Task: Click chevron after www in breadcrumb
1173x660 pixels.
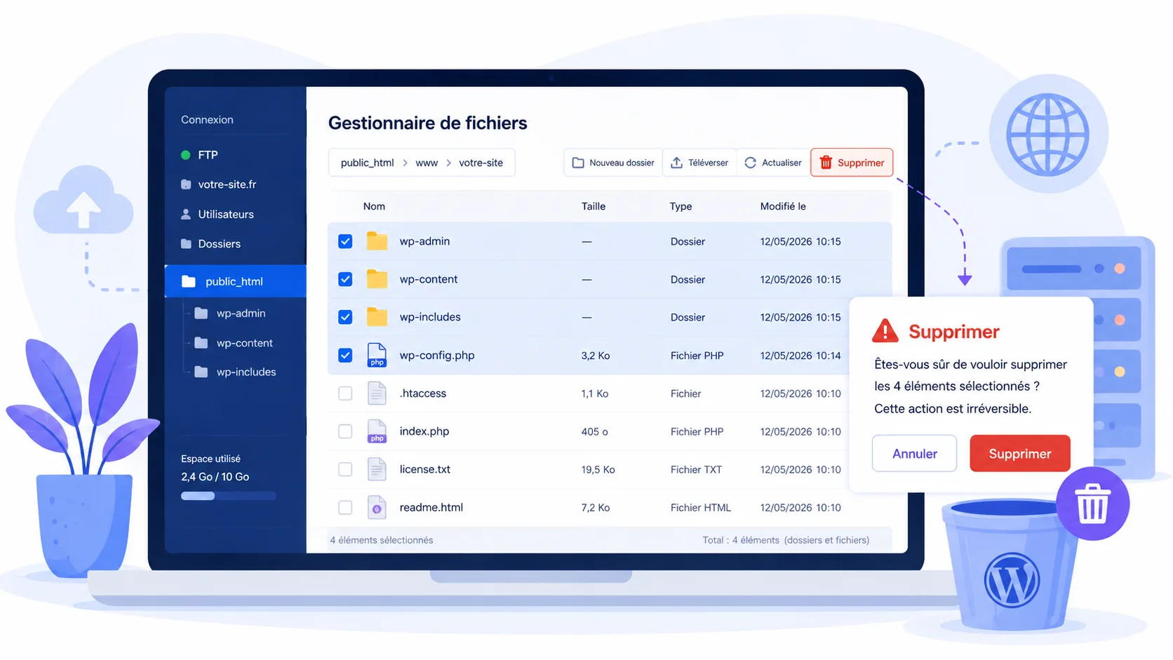Action: point(448,163)
